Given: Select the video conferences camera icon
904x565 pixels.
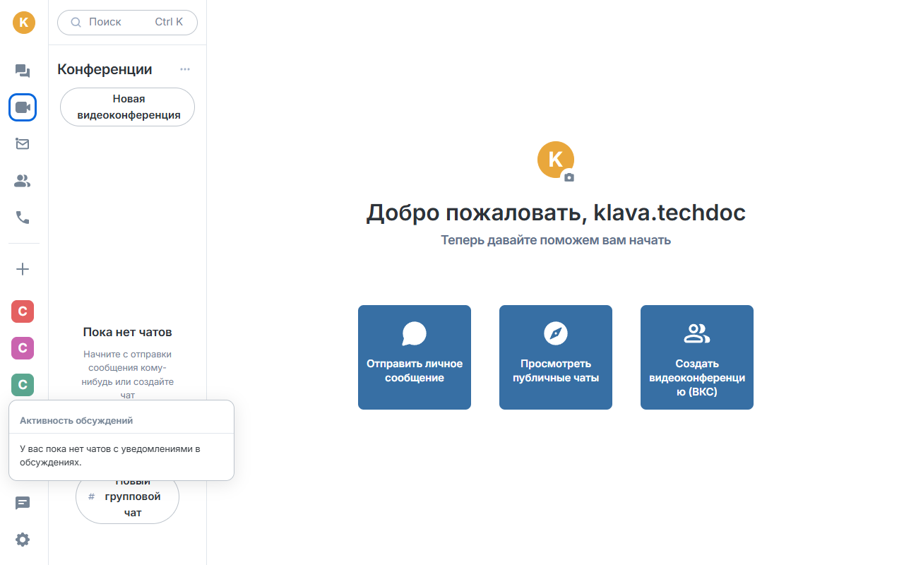Looking at the screenshot, I should pos(23,107).
